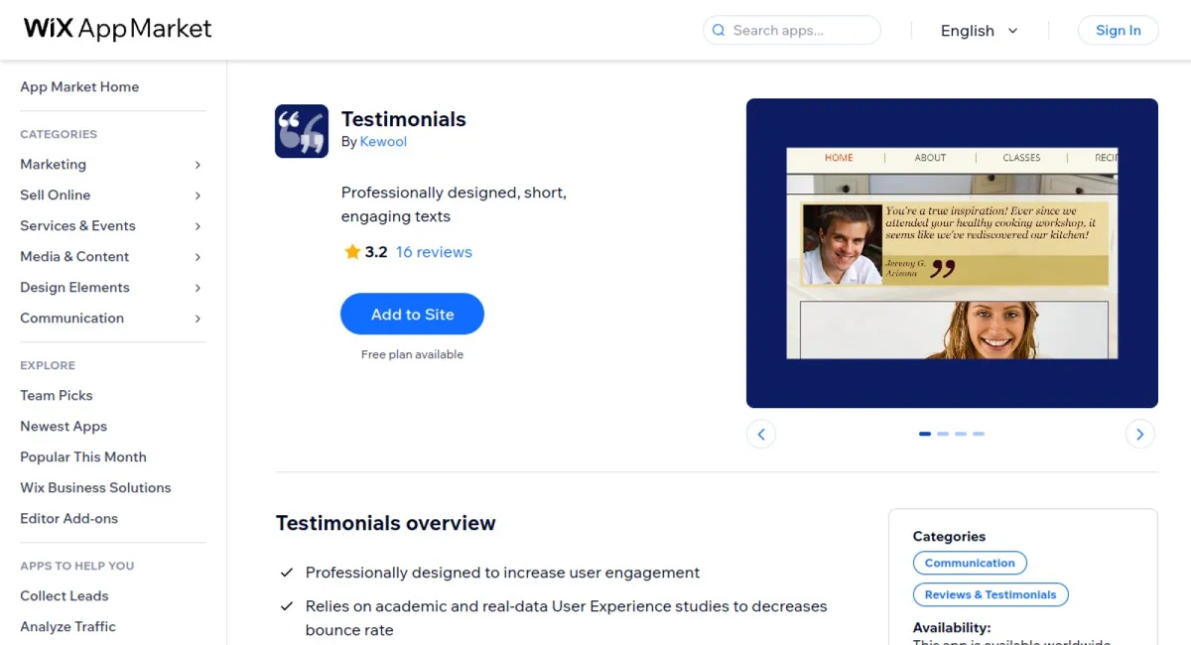Click the Testimonials quote-mark app icon
1191x645 pixels.
pyautogui.click(x=302, y=131)
